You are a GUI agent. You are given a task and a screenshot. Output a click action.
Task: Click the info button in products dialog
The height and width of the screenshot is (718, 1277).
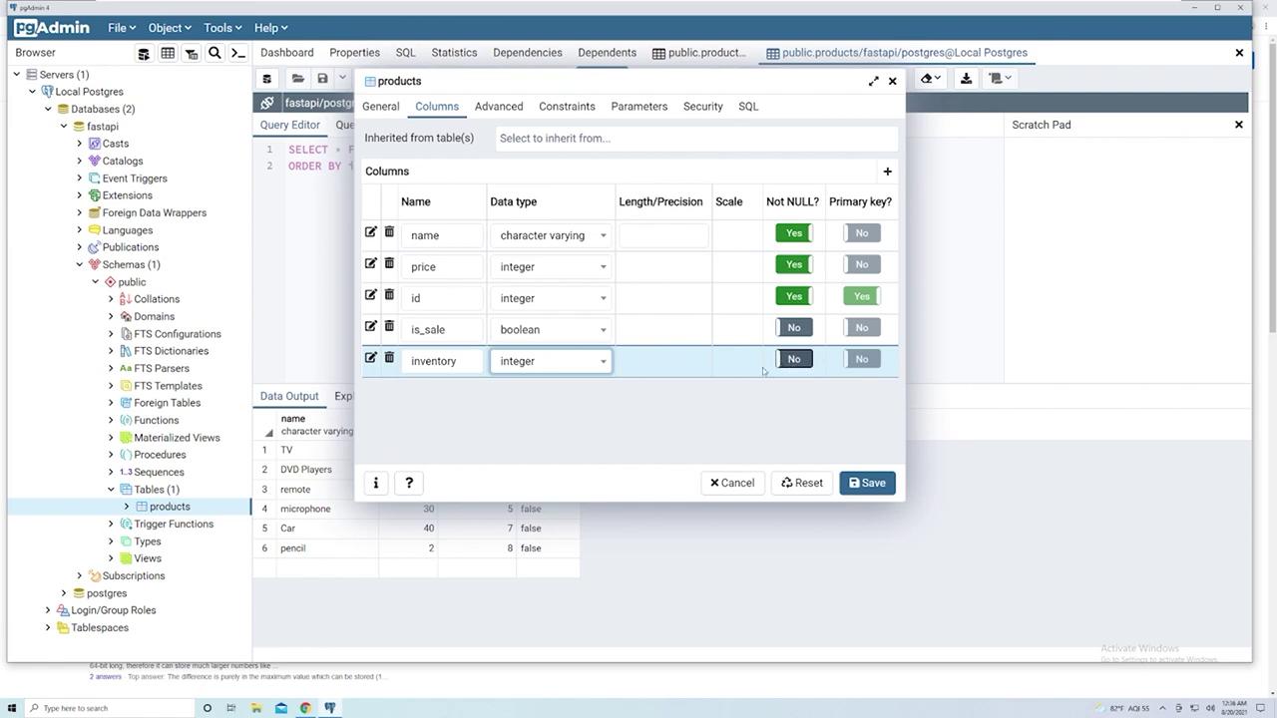(x=376, y=483)
